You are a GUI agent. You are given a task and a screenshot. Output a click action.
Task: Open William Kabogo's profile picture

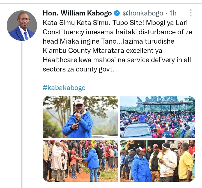point(22,26)
